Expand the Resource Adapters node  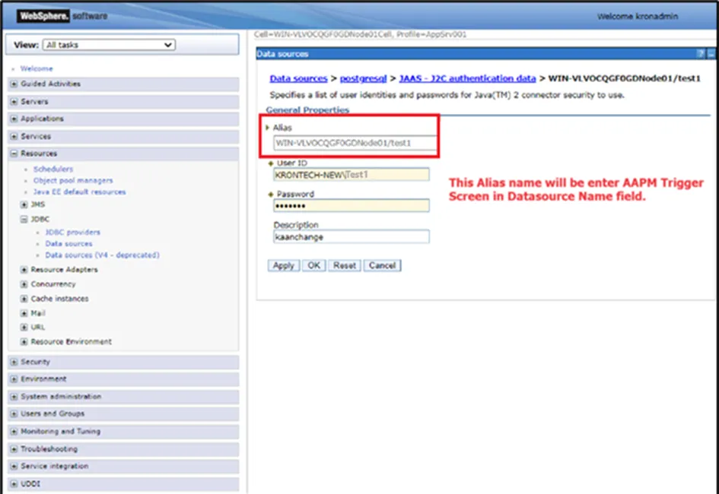[24, 270]
